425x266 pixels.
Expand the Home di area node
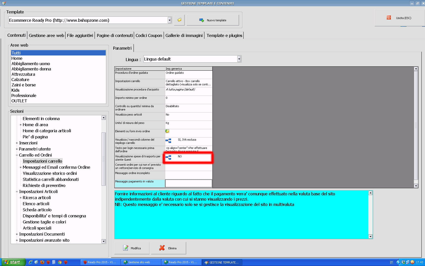click(x=20, y=125)
